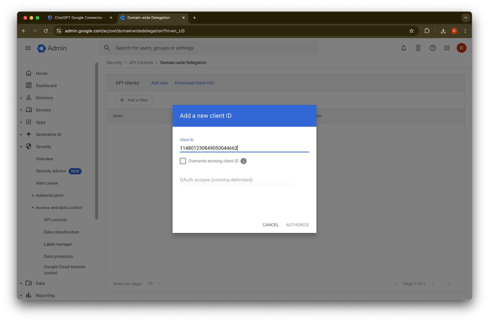Open Alert center in sidebar
This screenshot has width=489, height=322.
pos(47,183)
